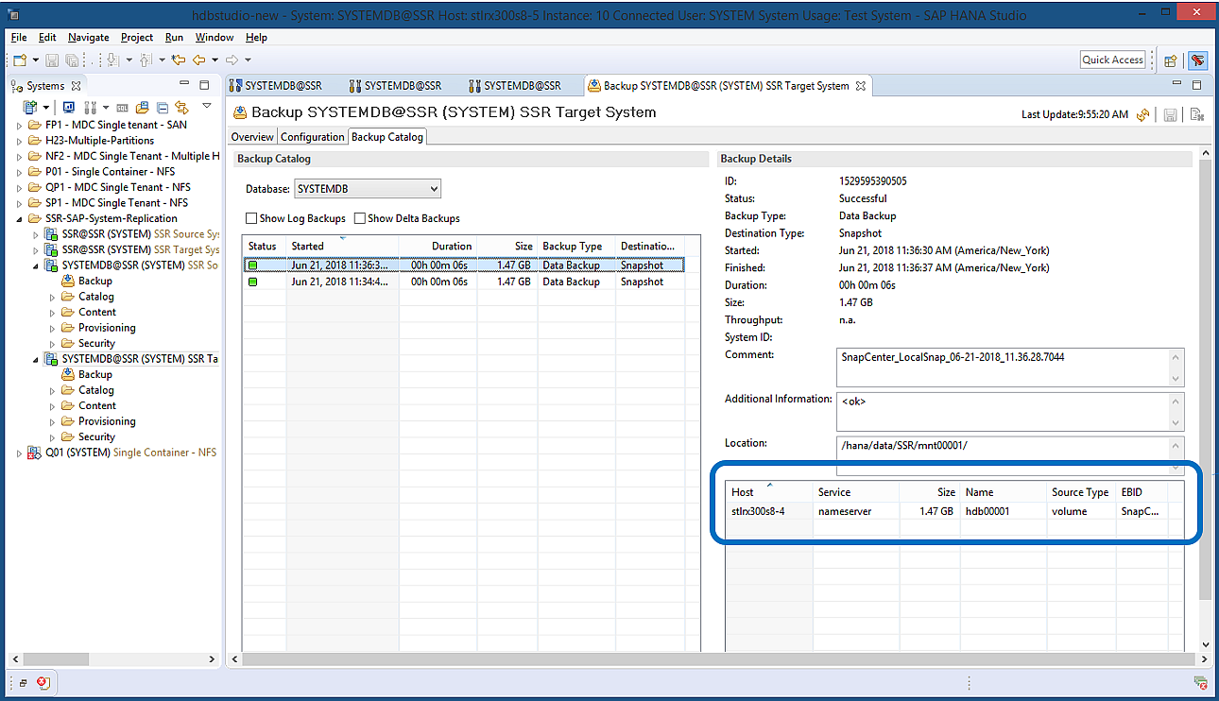
Task: Click the Collapse All icon in Systems panel
Action: coord(163,108)
